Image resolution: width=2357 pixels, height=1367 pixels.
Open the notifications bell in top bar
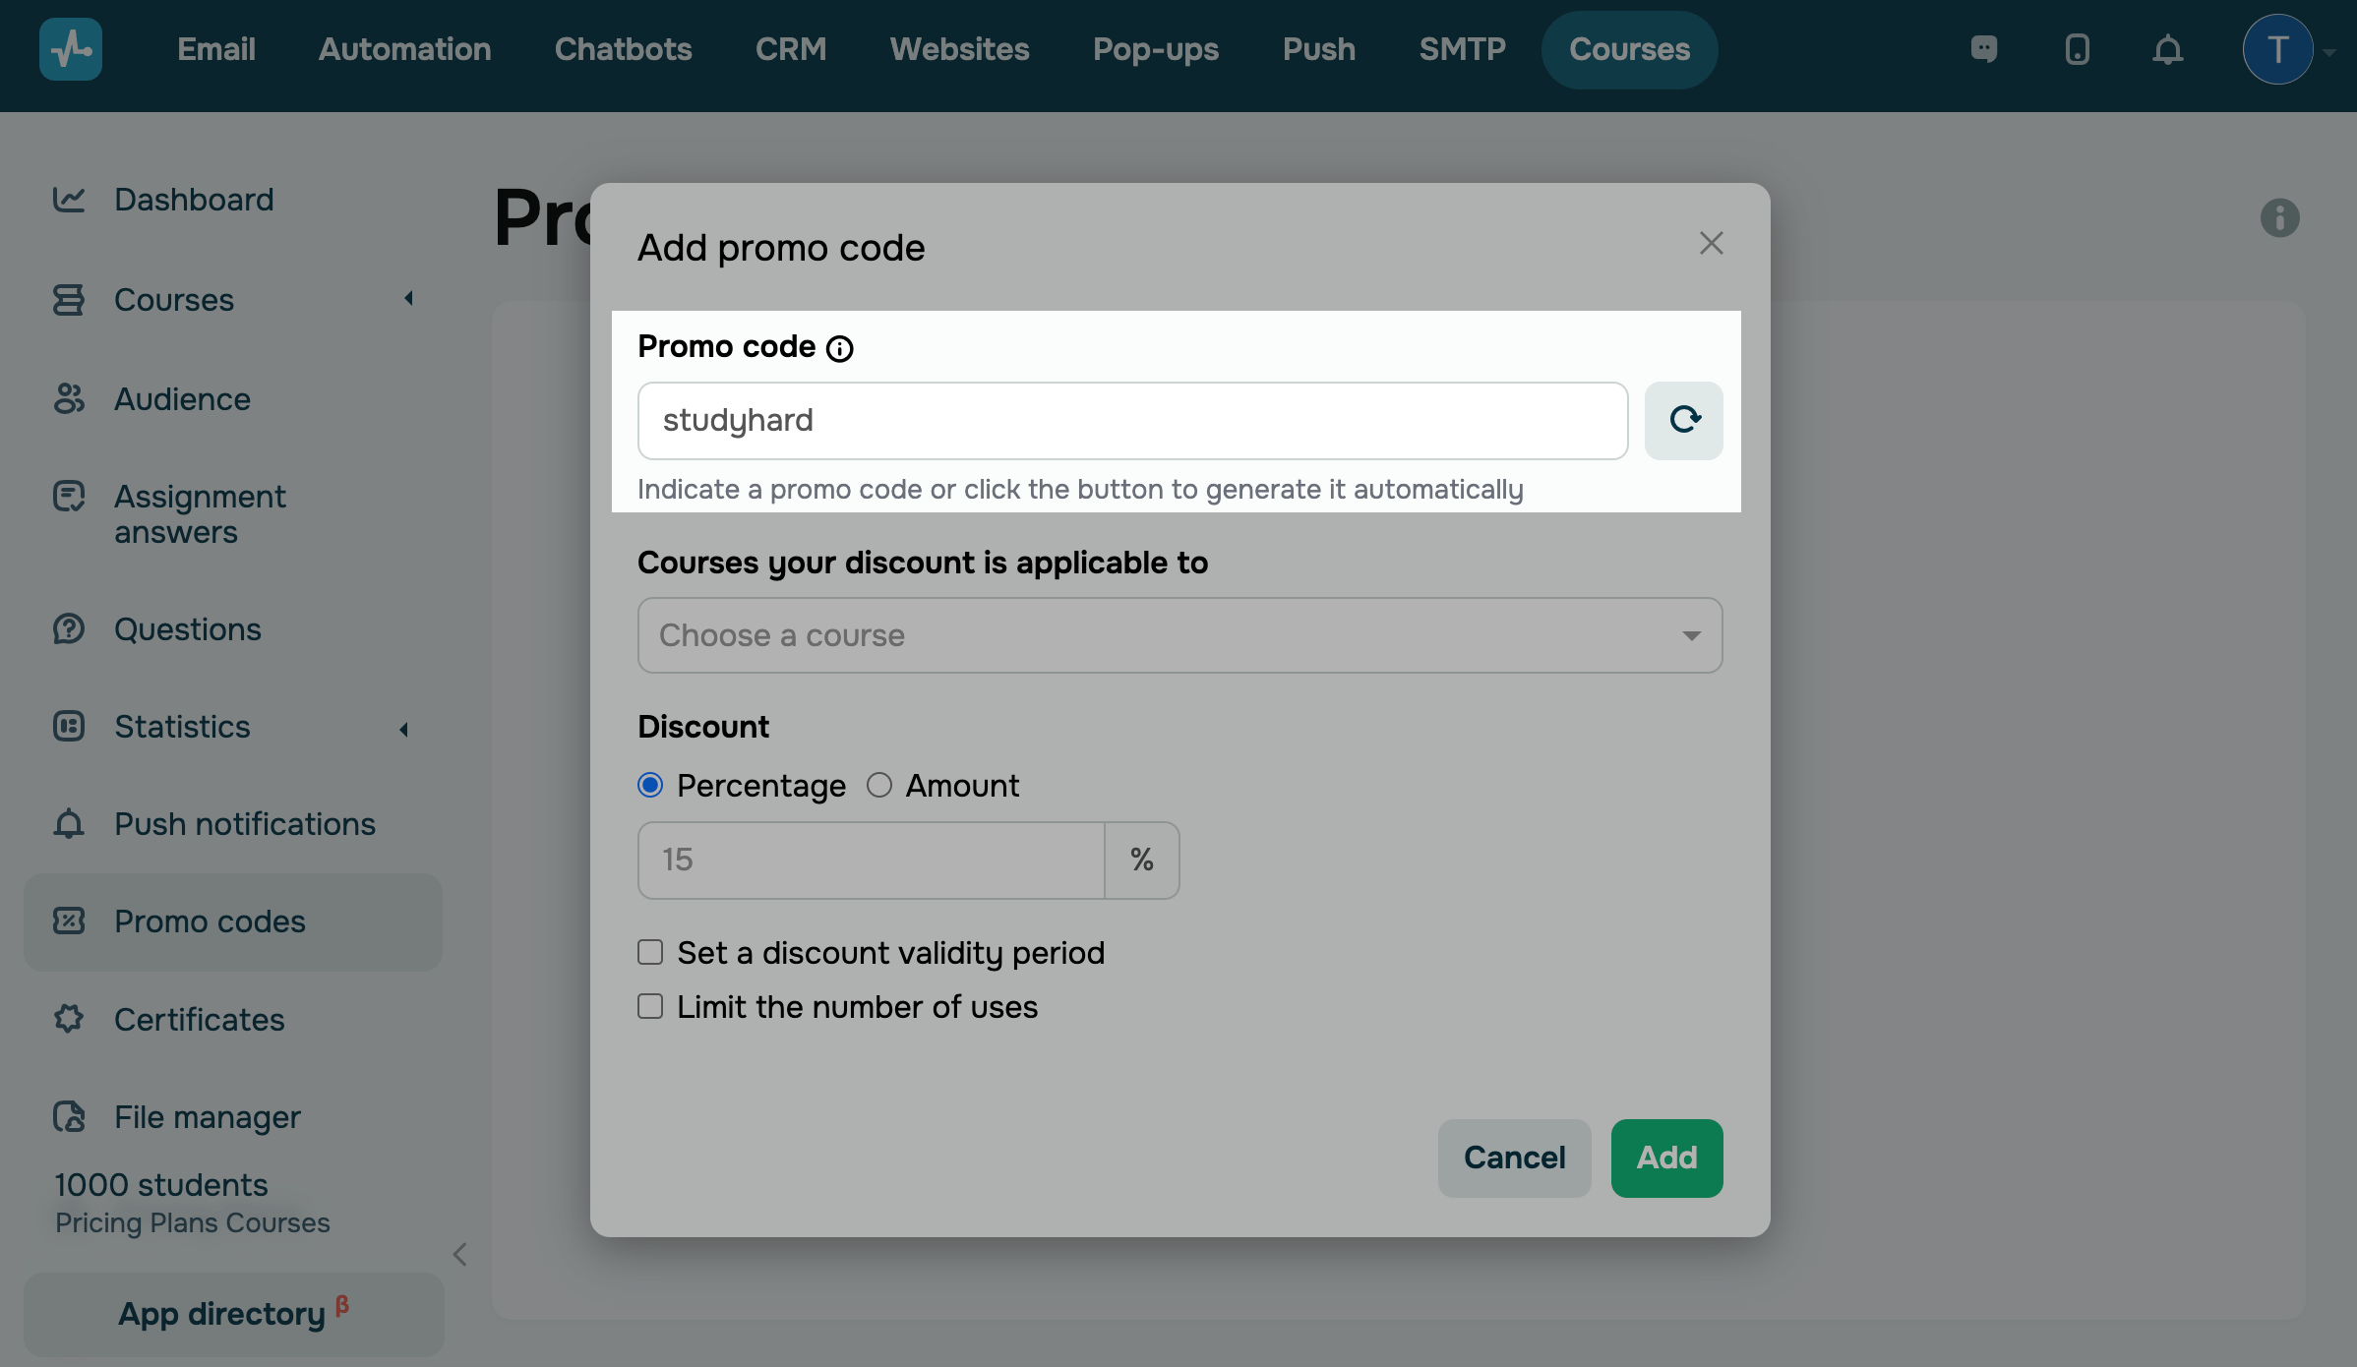[2167, 49]
